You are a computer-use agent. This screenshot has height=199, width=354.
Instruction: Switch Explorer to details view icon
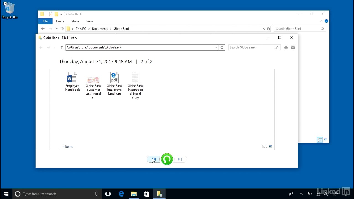coord(320,140)
